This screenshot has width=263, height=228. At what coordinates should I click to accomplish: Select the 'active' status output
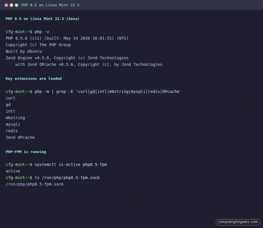[x=13, y=171]
